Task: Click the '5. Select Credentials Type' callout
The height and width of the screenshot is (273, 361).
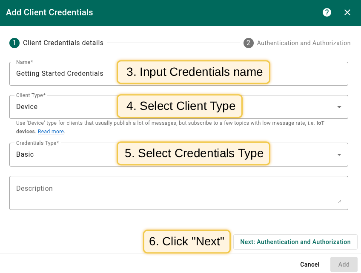Action: point(194,153)
